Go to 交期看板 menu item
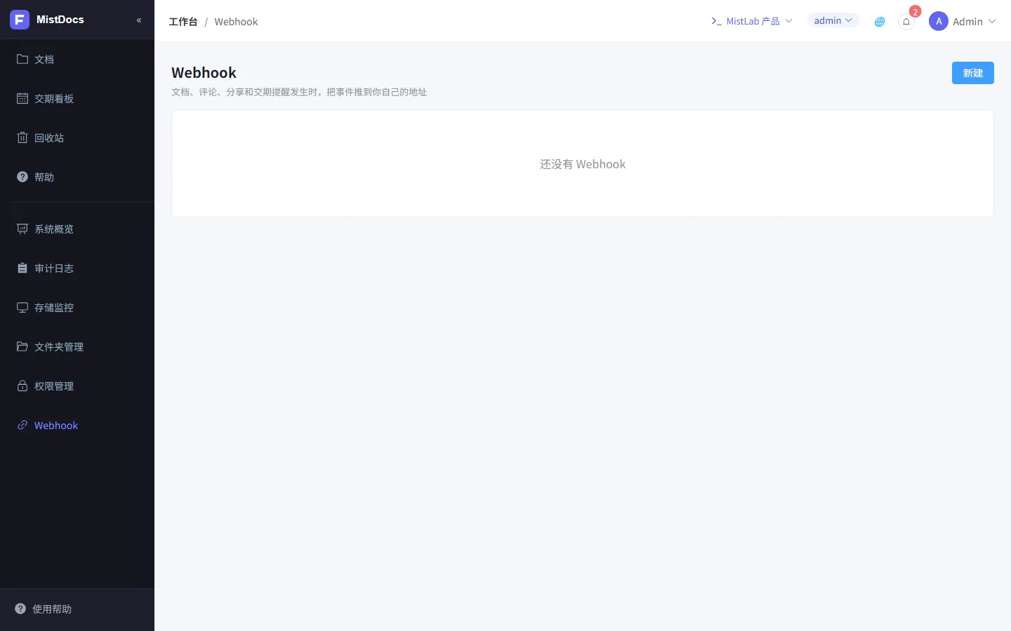This screenshot has height=631, width=1011. point(77,98)
